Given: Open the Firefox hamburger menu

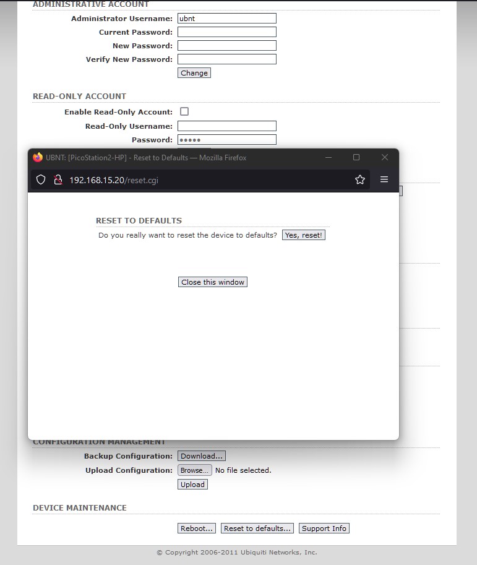Looking at the screenshot, I should pyautogui.click(x=384, y=179).
